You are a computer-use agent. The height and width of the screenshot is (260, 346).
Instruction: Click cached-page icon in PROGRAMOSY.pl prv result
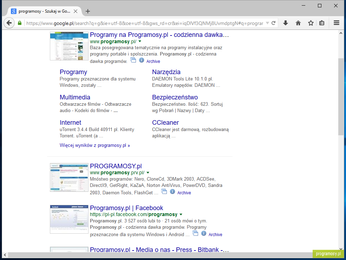coord(164,191)
